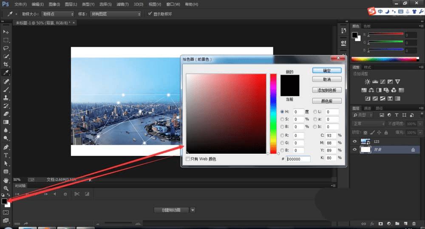Select the Gradient tool

6,122
